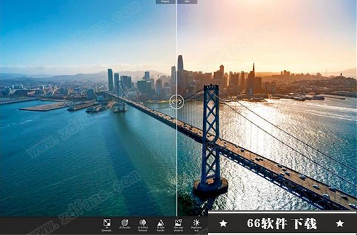This screenshot has width=357, height=235.
Task: Open the AI Denoise tool
Action: coord(125,222)
